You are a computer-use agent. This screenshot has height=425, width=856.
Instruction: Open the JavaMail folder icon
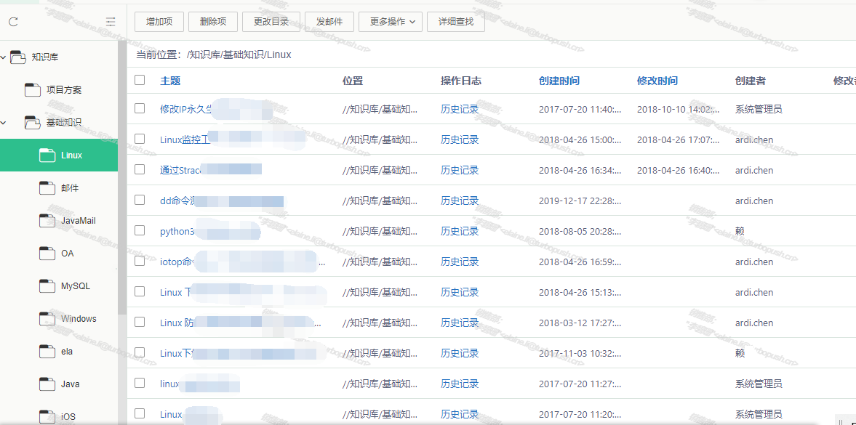tap(47, 221)
